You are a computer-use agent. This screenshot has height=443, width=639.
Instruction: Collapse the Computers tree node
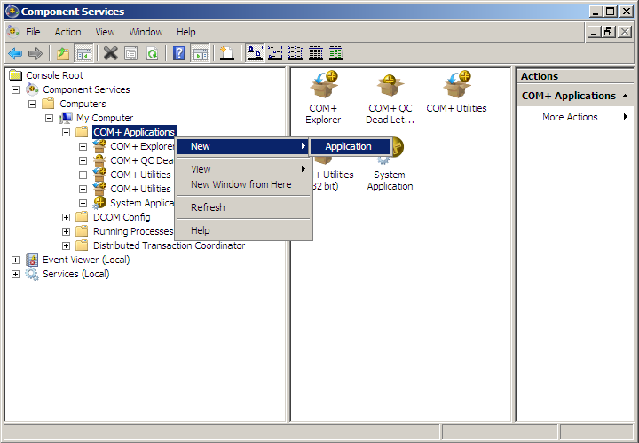point(32,104)
